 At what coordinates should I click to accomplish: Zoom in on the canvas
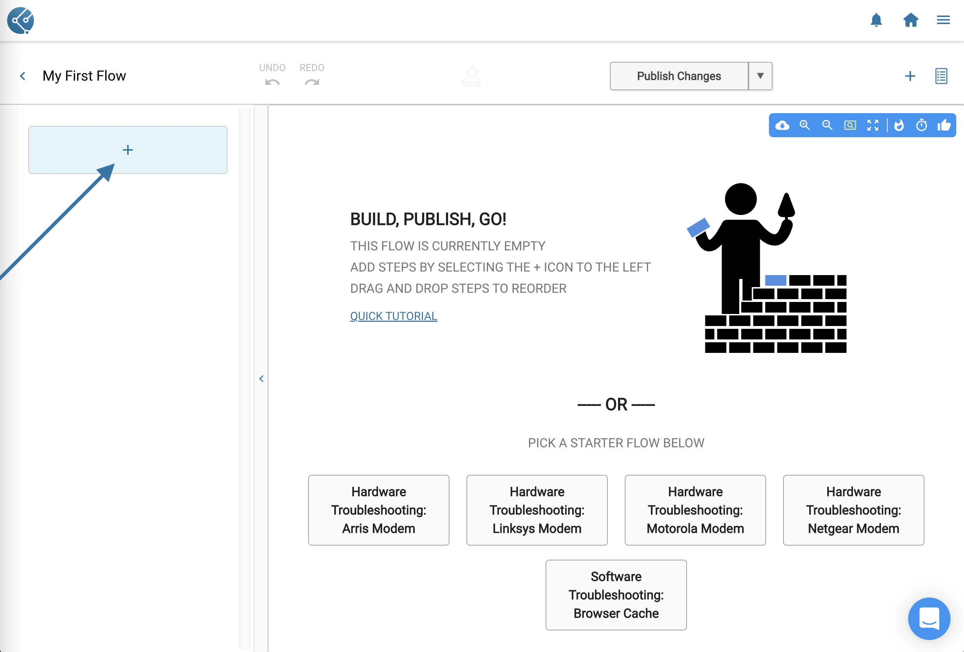click(805, 125)
